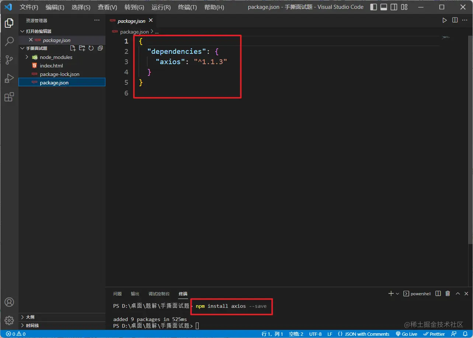473x338 pixels.
Task: Select the powershell terminal label
Action: [417, 294]
